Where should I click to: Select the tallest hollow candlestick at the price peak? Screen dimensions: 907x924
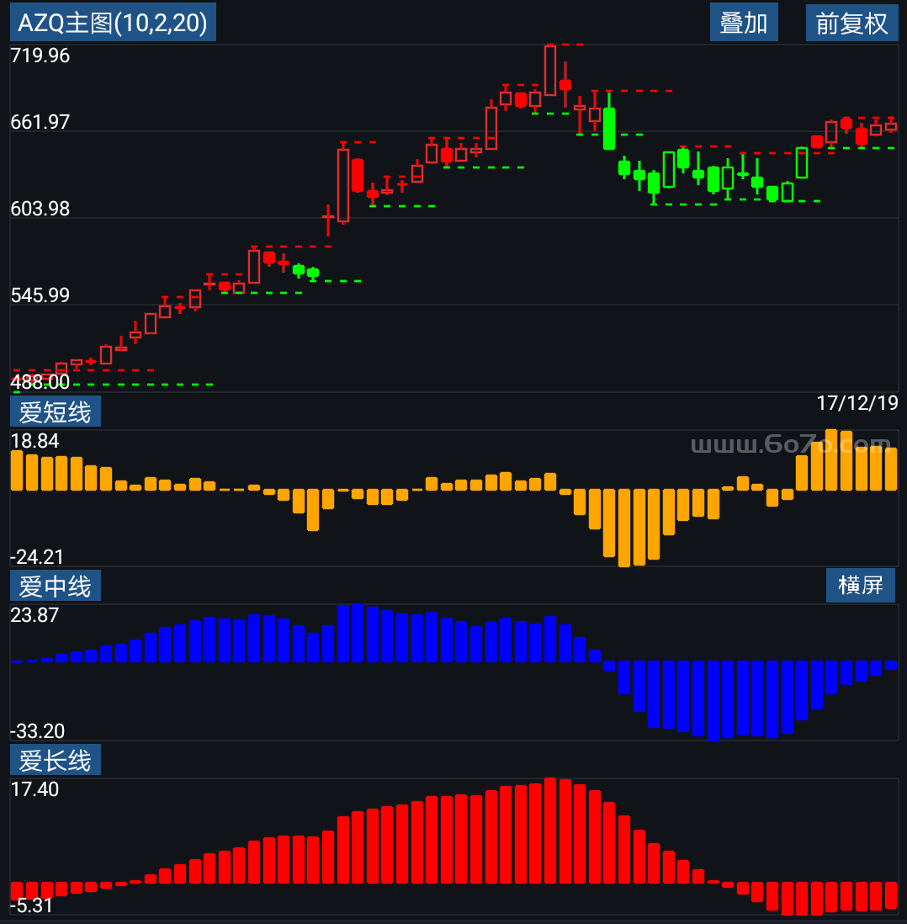coord(550,70)
